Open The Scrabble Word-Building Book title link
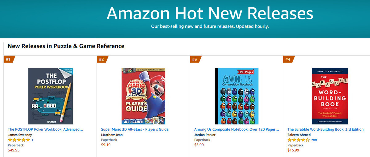Image resolution: width=370 pixels, height=157 pixels. (325, 129)
